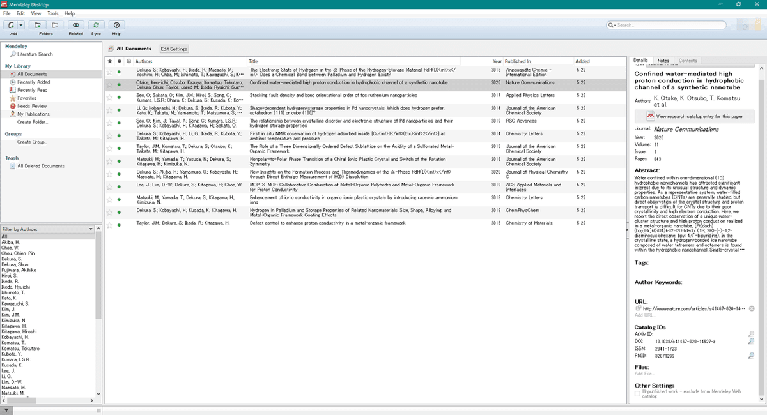Image resolution: width=767 pixels, height=415 pixels.
Task: Open the Help menu in menu bar
Action: point(70,13)
